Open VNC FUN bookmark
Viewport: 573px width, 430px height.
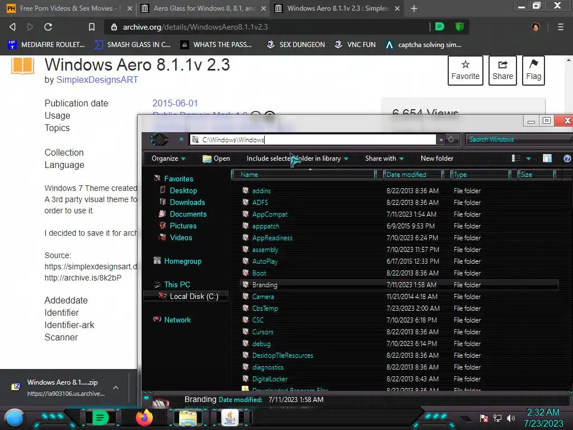355,45
